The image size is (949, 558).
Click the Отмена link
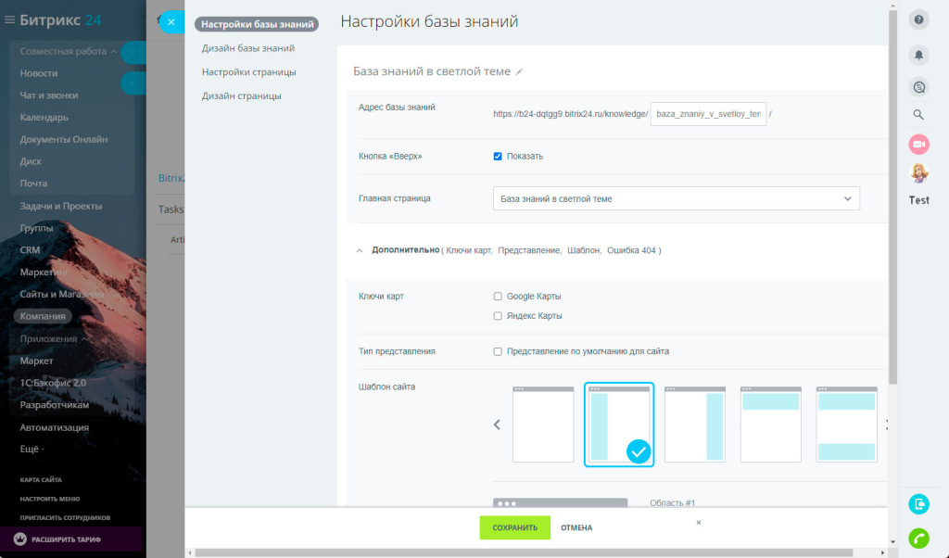[576, 528]
